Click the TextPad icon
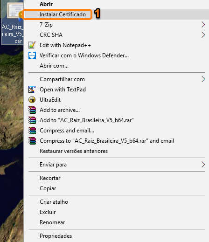This screenshot has height=242, width=209. tap(32, 90)
